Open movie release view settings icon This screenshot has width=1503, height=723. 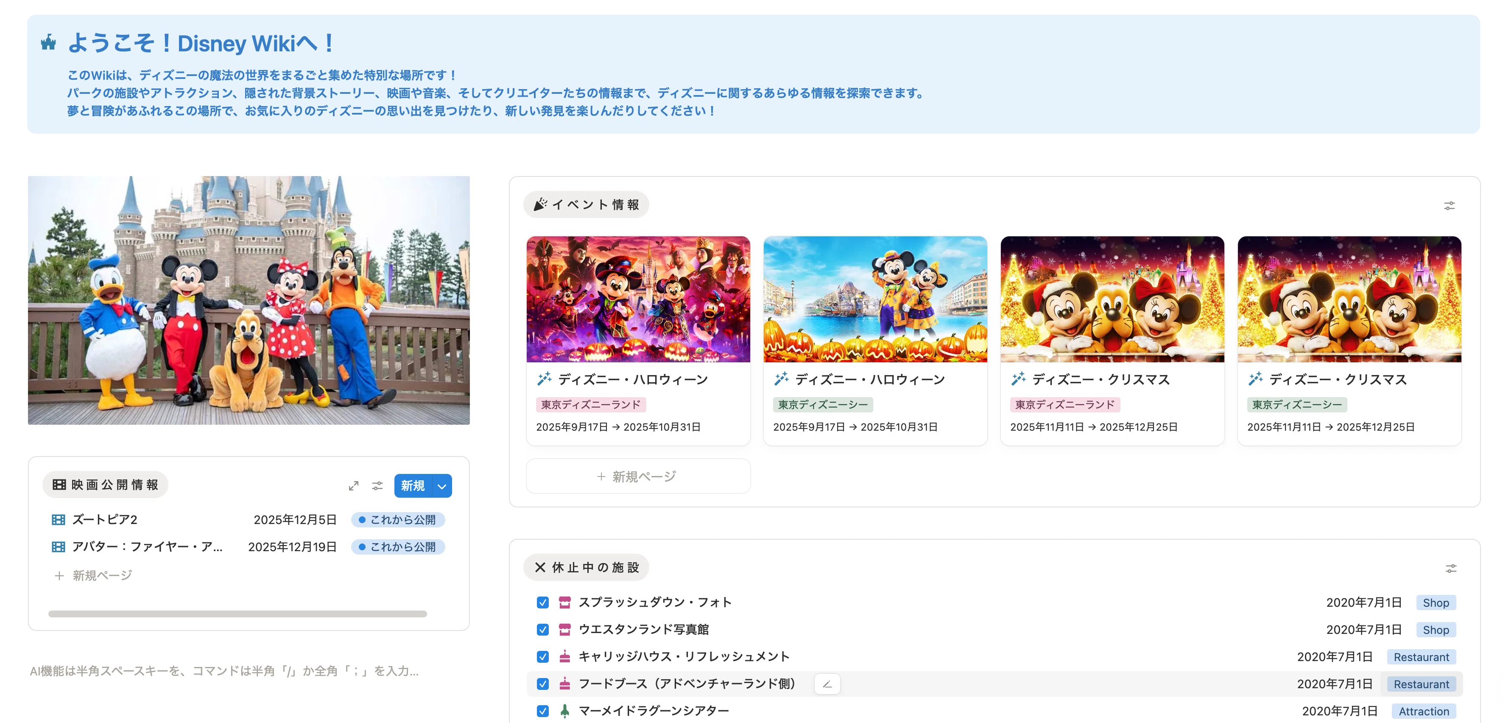click(x=377, y=485)
